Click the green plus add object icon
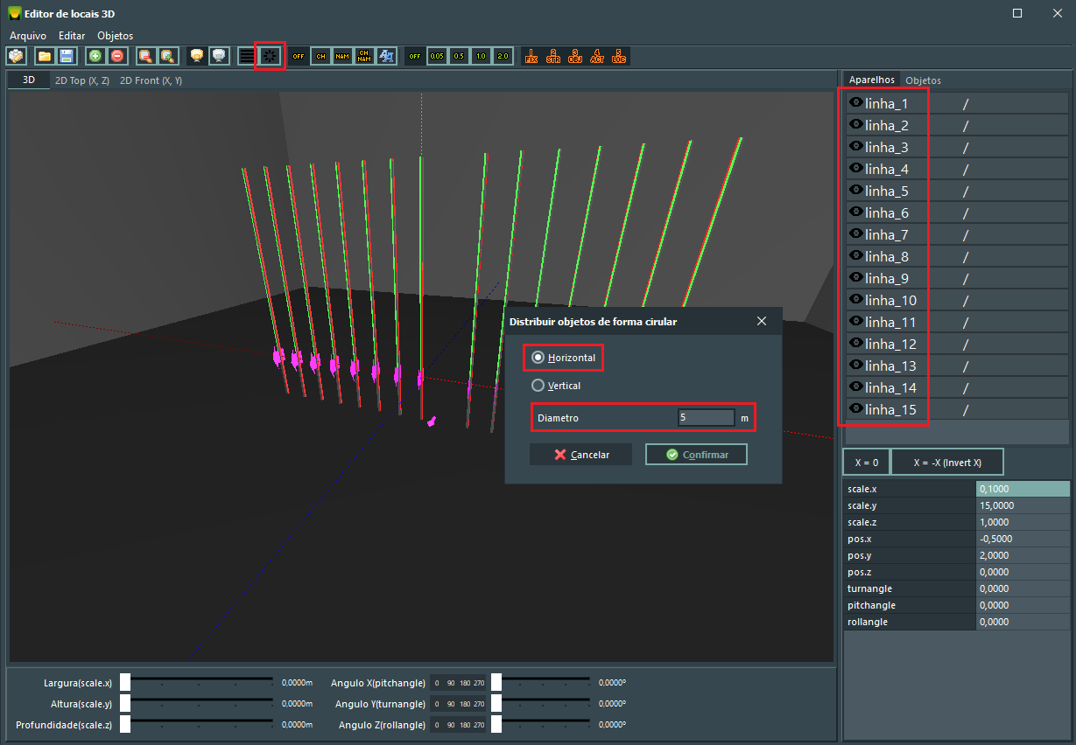Viewport: 1076px width, 745px height. (95, 56)
